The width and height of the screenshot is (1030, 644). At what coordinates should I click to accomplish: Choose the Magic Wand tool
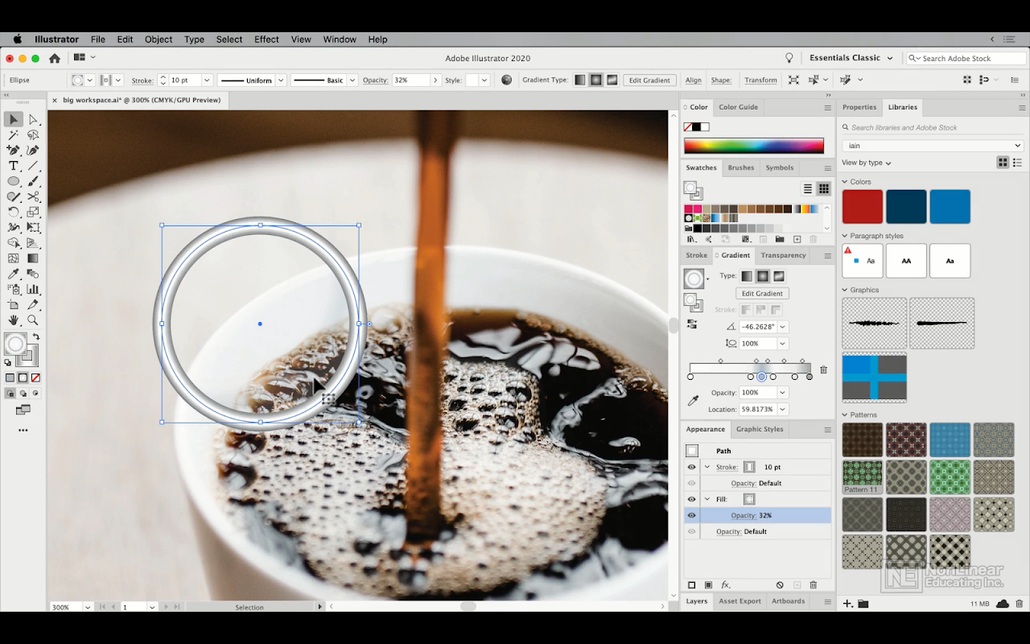(14, 135)
